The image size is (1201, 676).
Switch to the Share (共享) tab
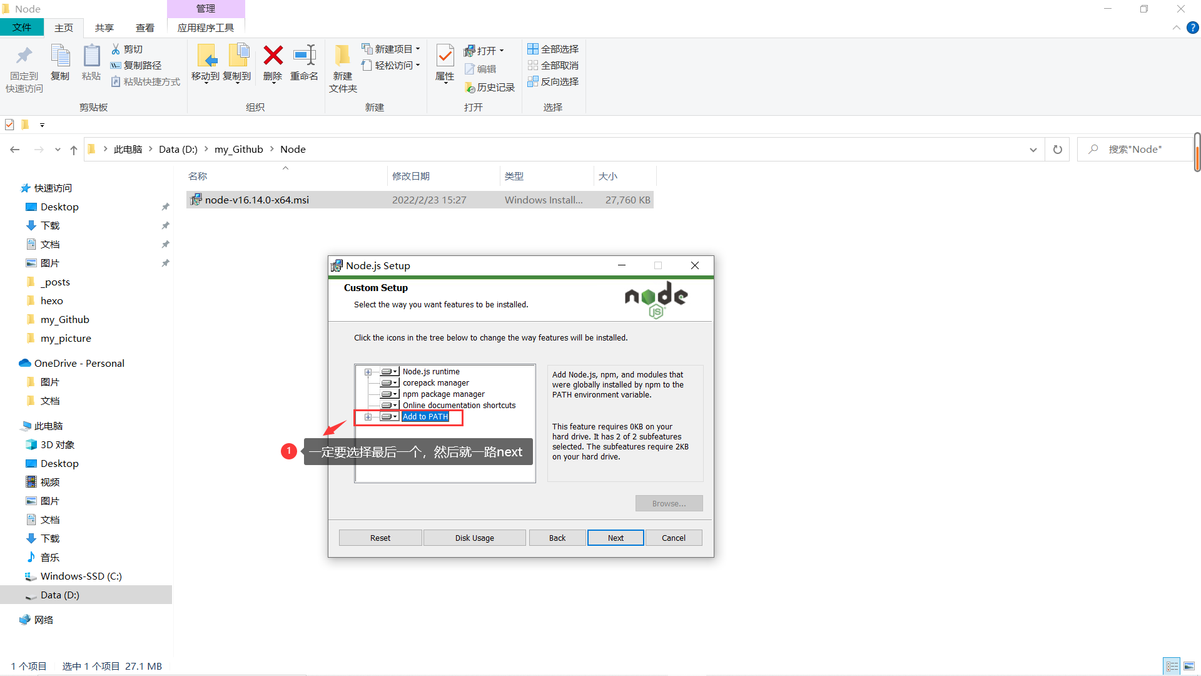(104, 28)
